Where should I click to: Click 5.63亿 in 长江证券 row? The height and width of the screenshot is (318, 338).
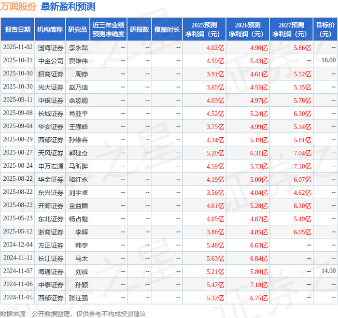click(x=215, y=258)
